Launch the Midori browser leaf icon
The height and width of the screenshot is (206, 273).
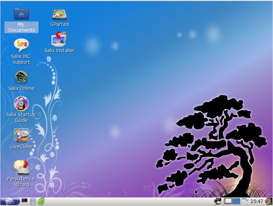coord(41,202)
